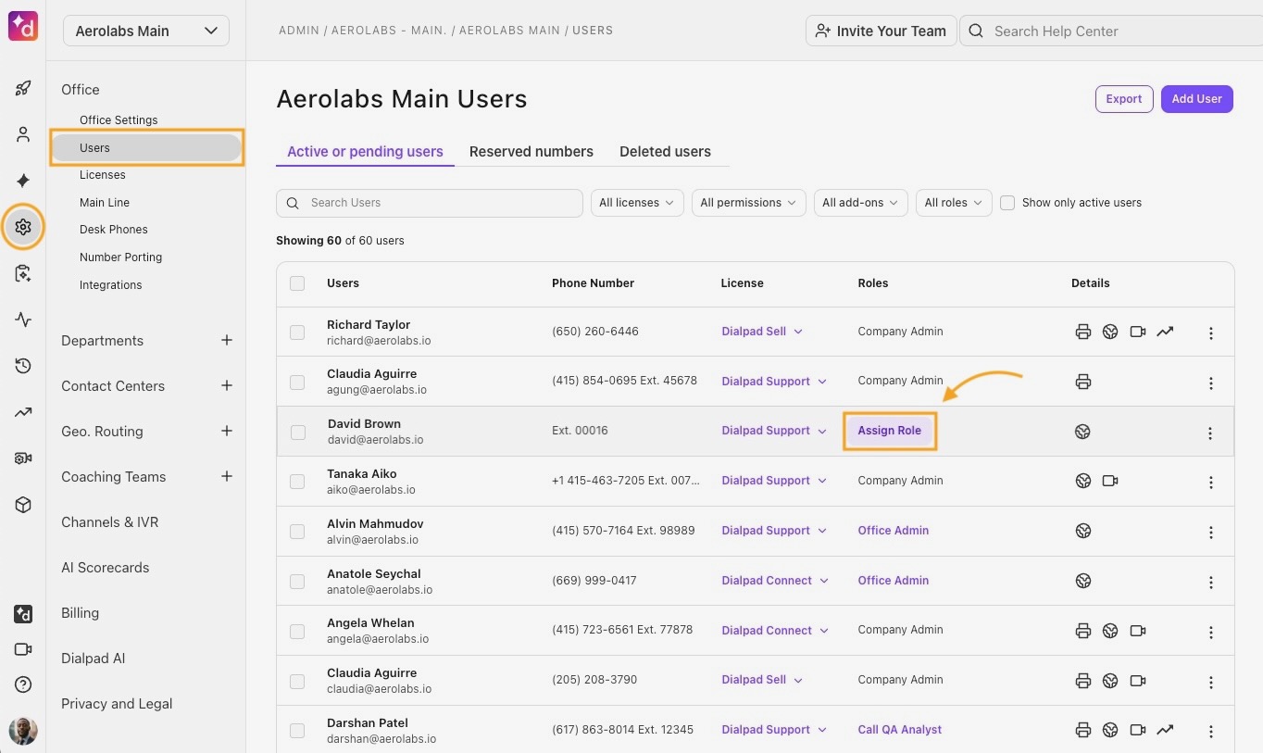Open the call history clock icon
The height and width of the screenshot is (753, 1263).
[x=23, y=366]
